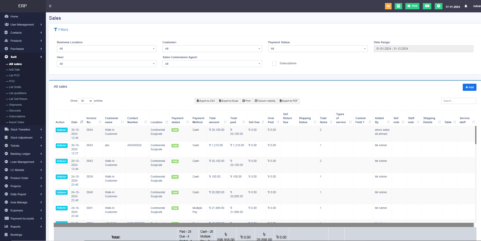Open the Business Location dropdown
The width and height of the screenshot is (481, 241).
click(106, 49)
